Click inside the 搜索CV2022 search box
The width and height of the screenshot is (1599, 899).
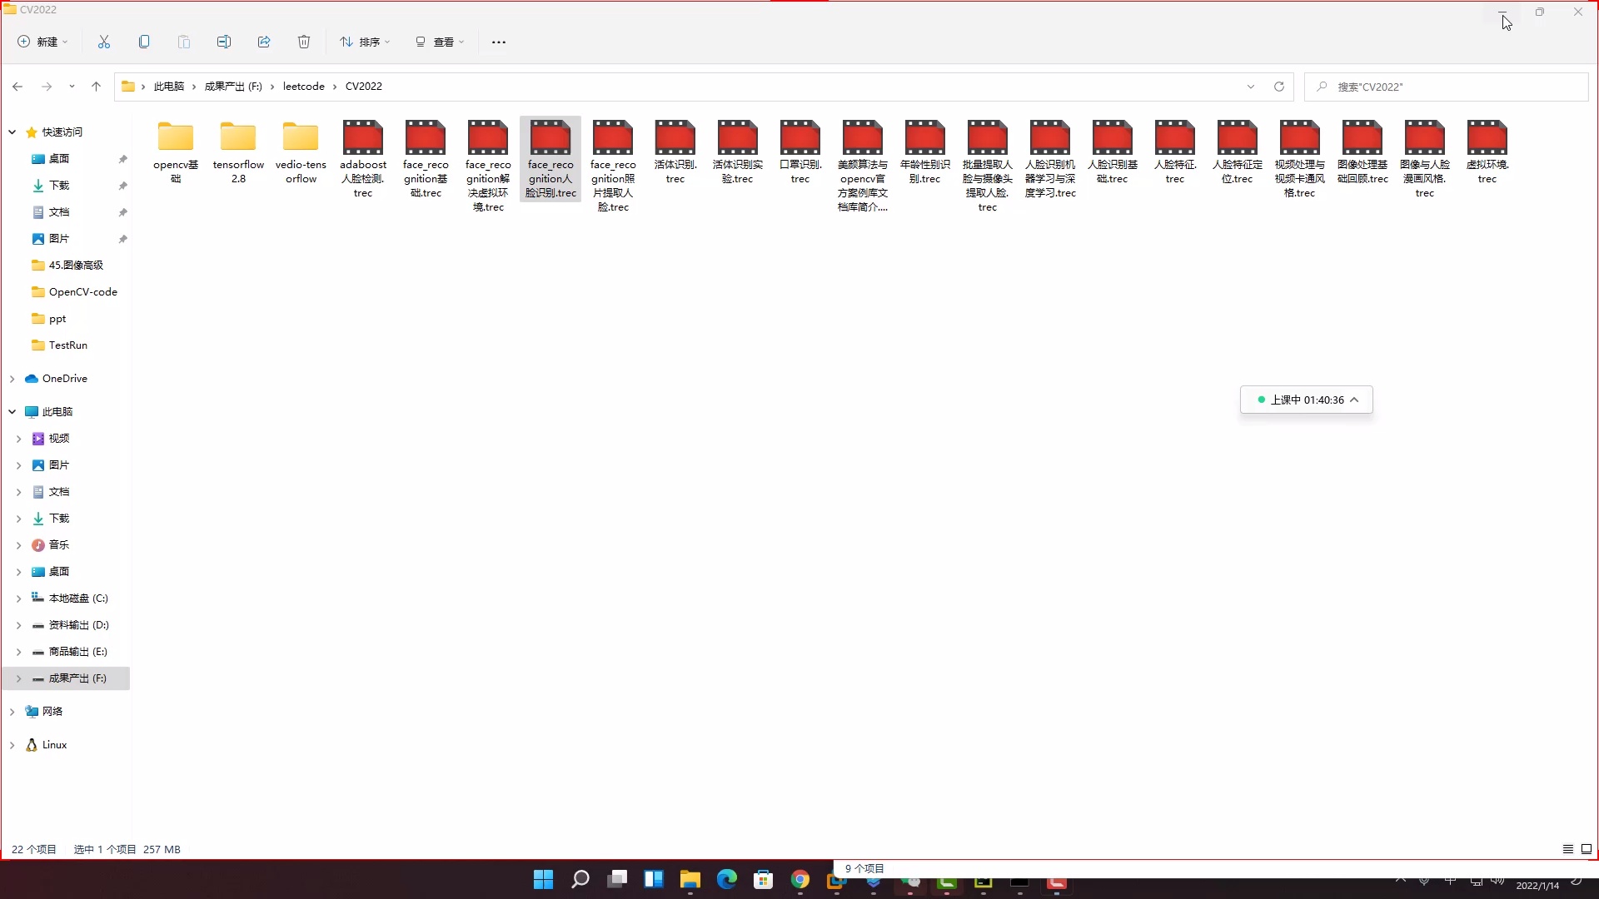point(1416,86)
